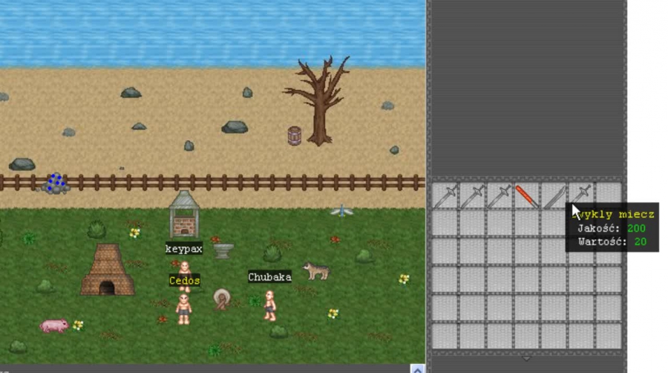Expand inventory with the bottom down arrow
Image resolution: width=668 pixels, height=373 pixels.
click(x=527, y=358)
